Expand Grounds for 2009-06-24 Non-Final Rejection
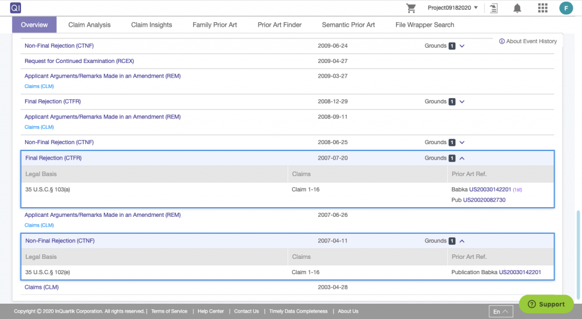The image size is (582, 319). click(x=462, y=46)
